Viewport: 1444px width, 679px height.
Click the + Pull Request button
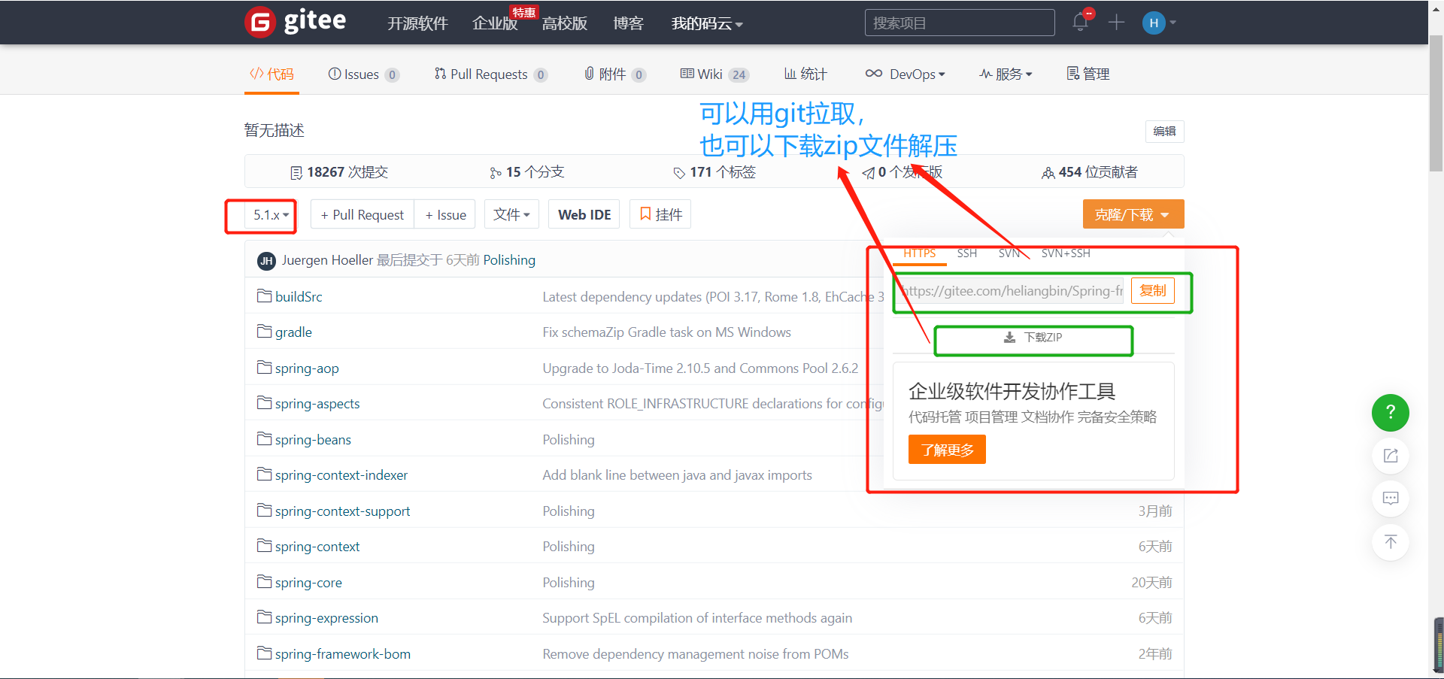363,215
